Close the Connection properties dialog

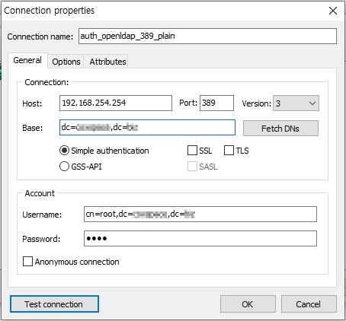point(333,11)
